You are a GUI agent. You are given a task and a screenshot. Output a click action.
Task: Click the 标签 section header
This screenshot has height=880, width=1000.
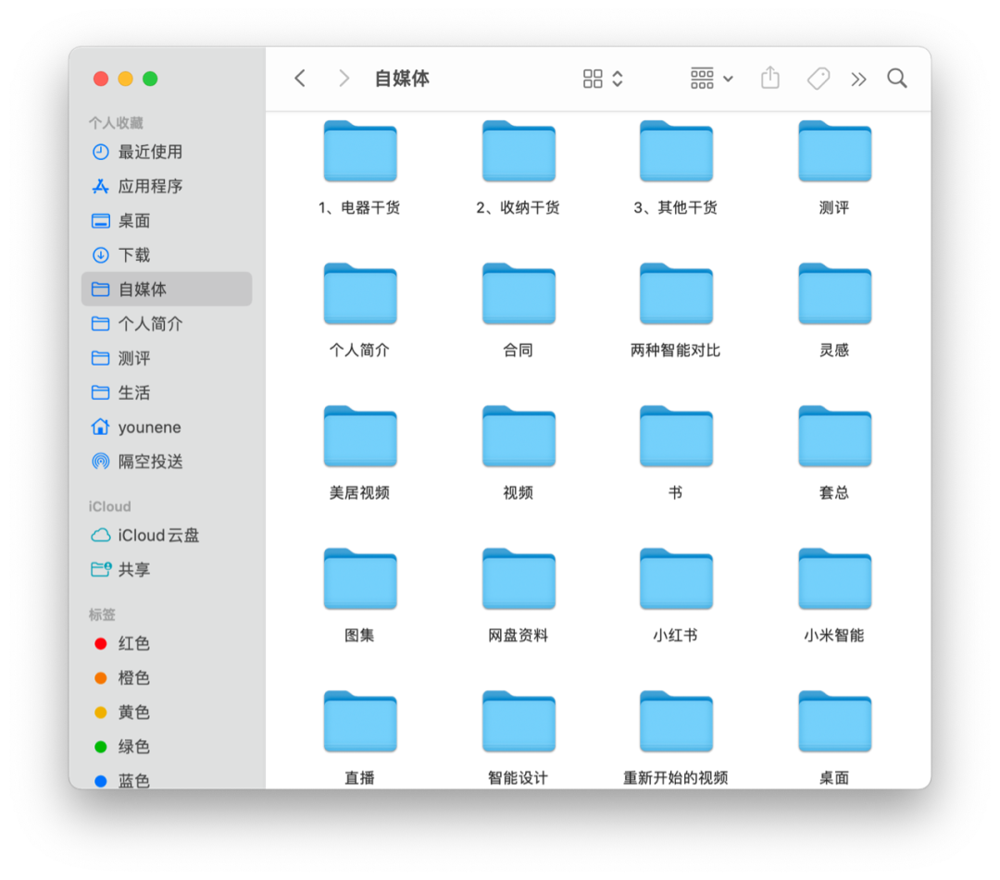click(x=102, y=614)
